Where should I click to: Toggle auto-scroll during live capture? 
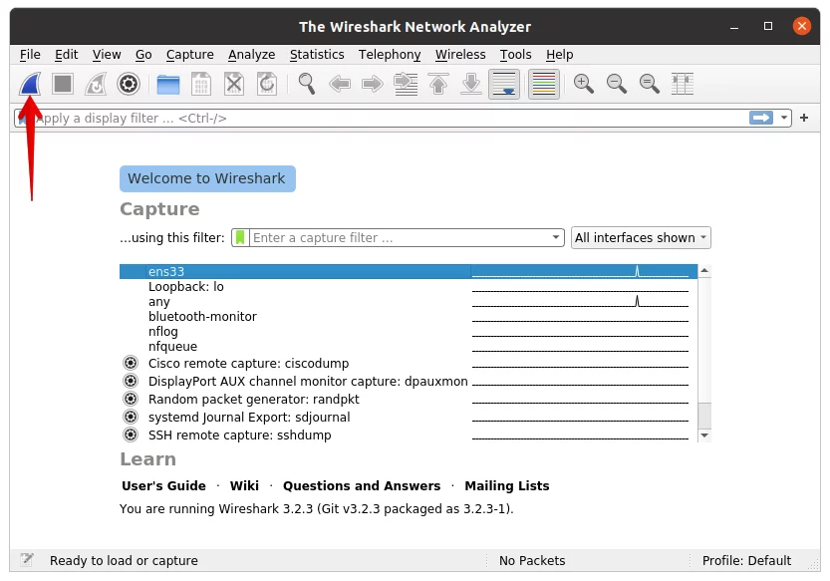click(504, 84)
